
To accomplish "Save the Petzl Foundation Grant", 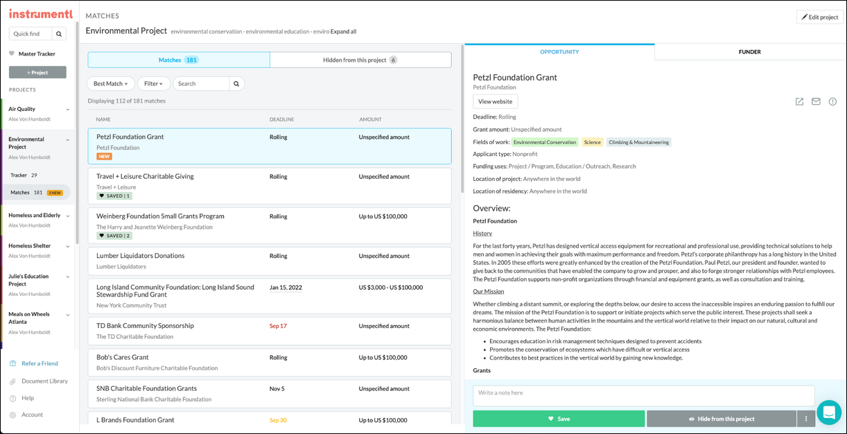I will (x=559, y=419).
